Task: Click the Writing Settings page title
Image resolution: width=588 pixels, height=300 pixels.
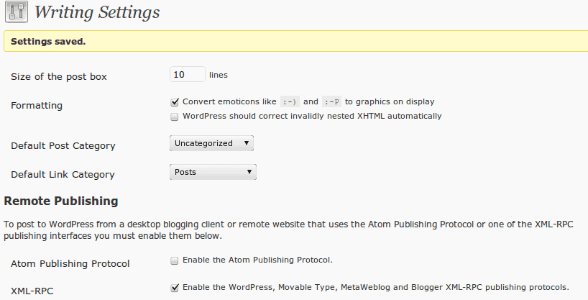Action: click(x=97, y=13)
